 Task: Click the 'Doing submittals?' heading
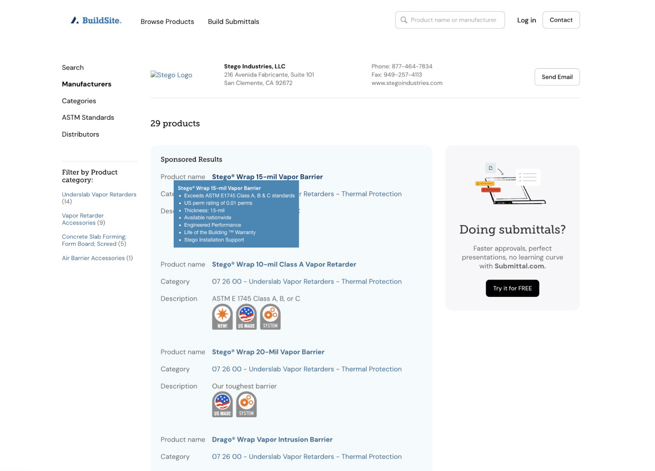pyautogui.click(x=512, y=230)
